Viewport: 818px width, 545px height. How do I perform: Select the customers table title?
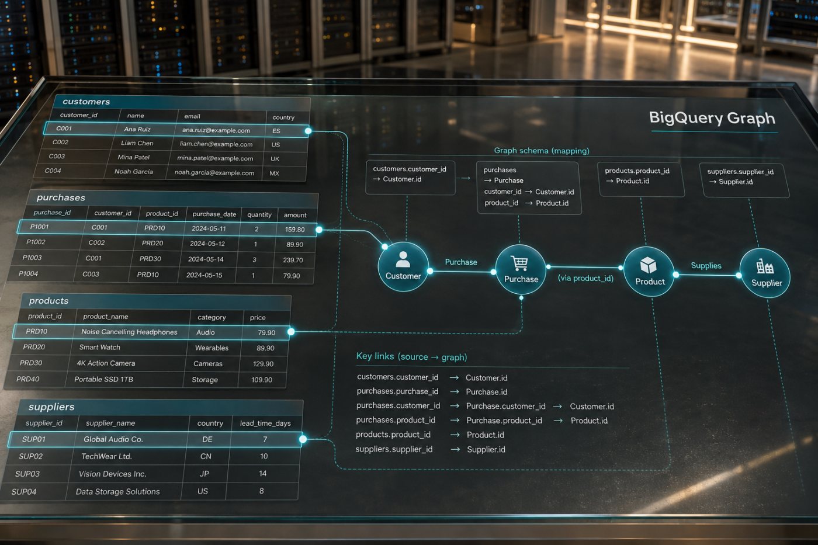[86, 102]
